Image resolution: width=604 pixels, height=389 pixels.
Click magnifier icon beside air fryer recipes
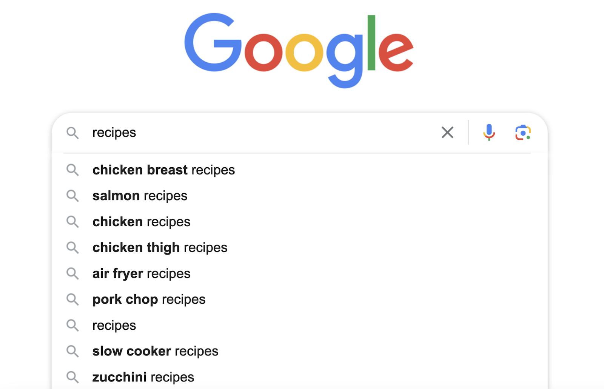[72, 273]
